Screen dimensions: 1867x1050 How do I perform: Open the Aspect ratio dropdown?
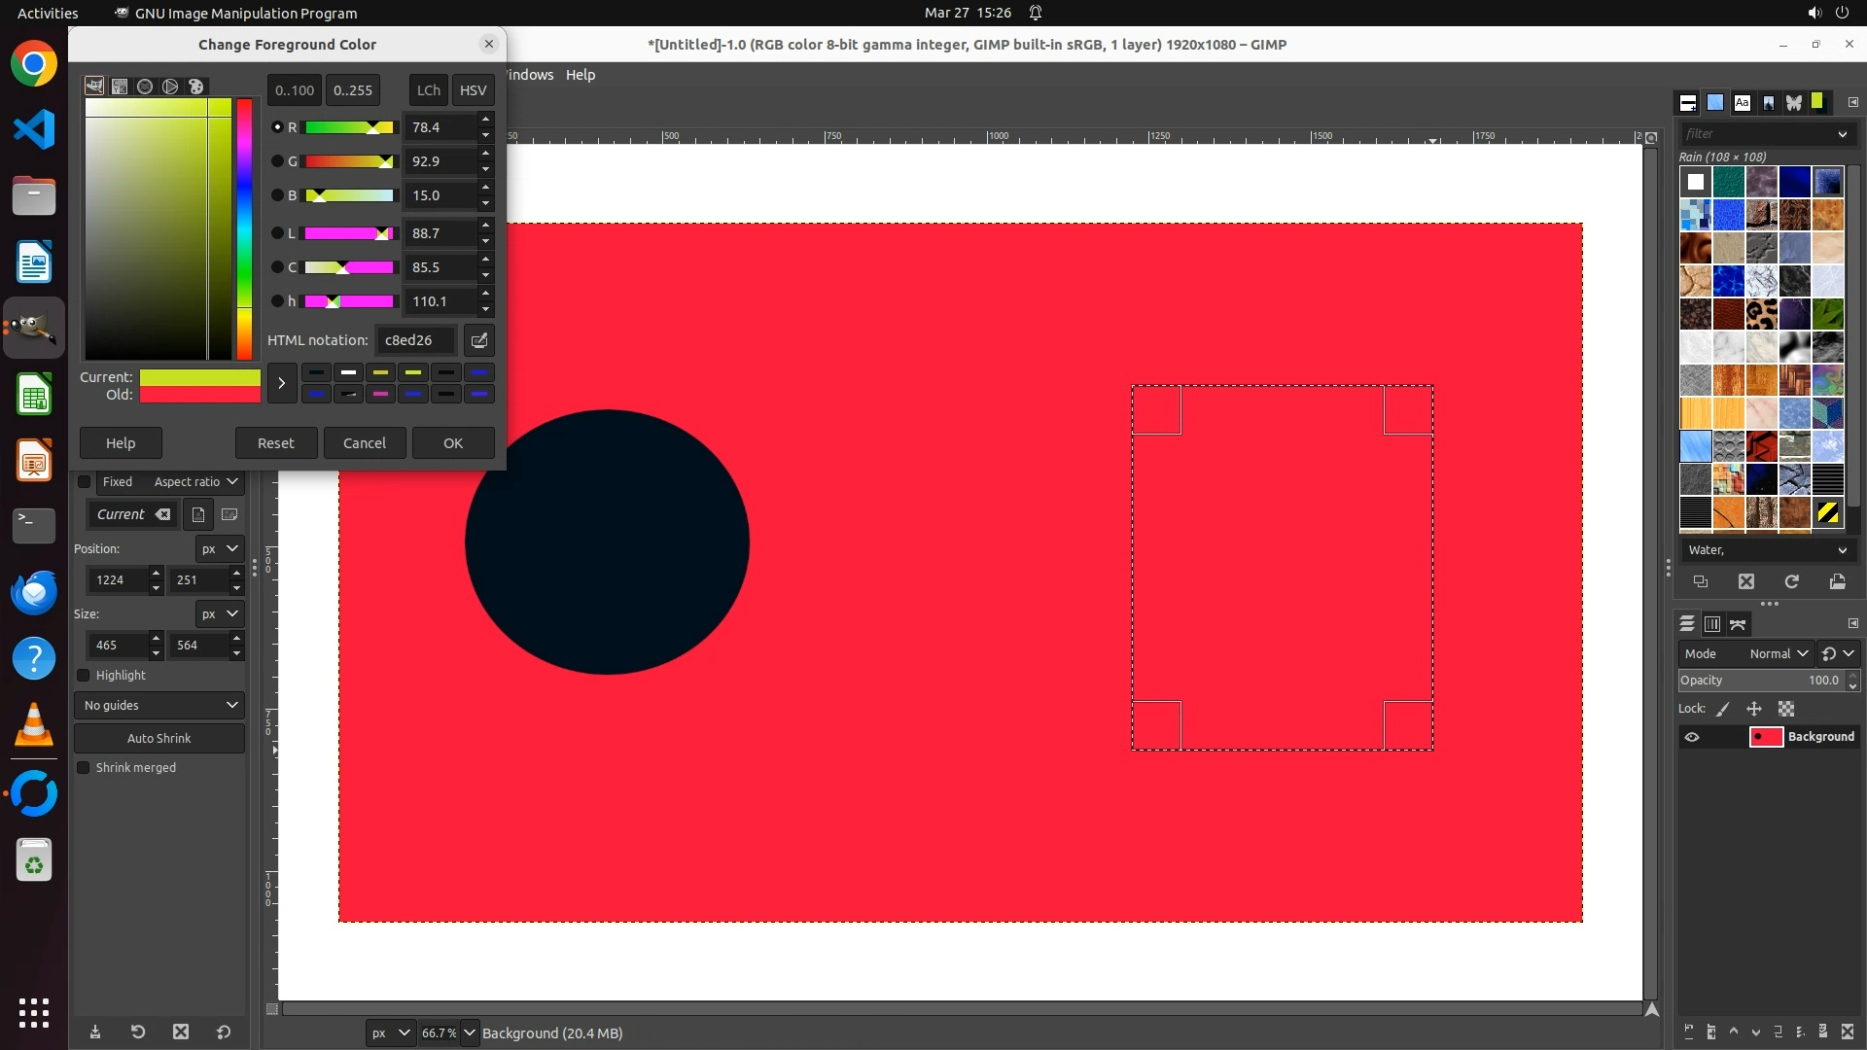194,481
